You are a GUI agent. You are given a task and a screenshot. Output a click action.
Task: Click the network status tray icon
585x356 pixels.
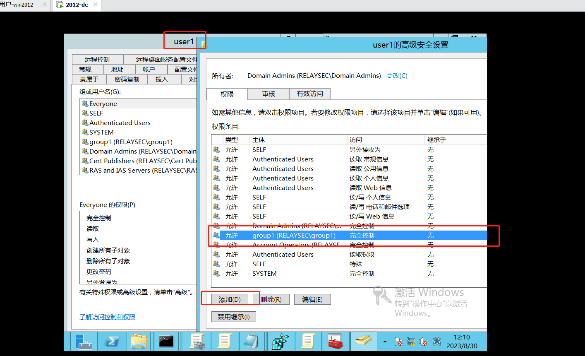(x=411, y=342)
